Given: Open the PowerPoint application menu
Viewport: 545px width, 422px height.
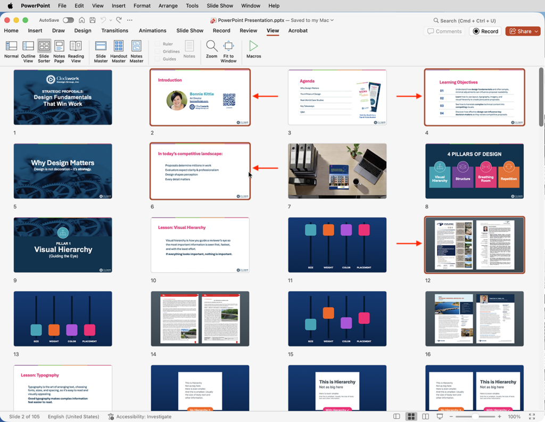Looking at the screenshot, I should pos(36,5).
